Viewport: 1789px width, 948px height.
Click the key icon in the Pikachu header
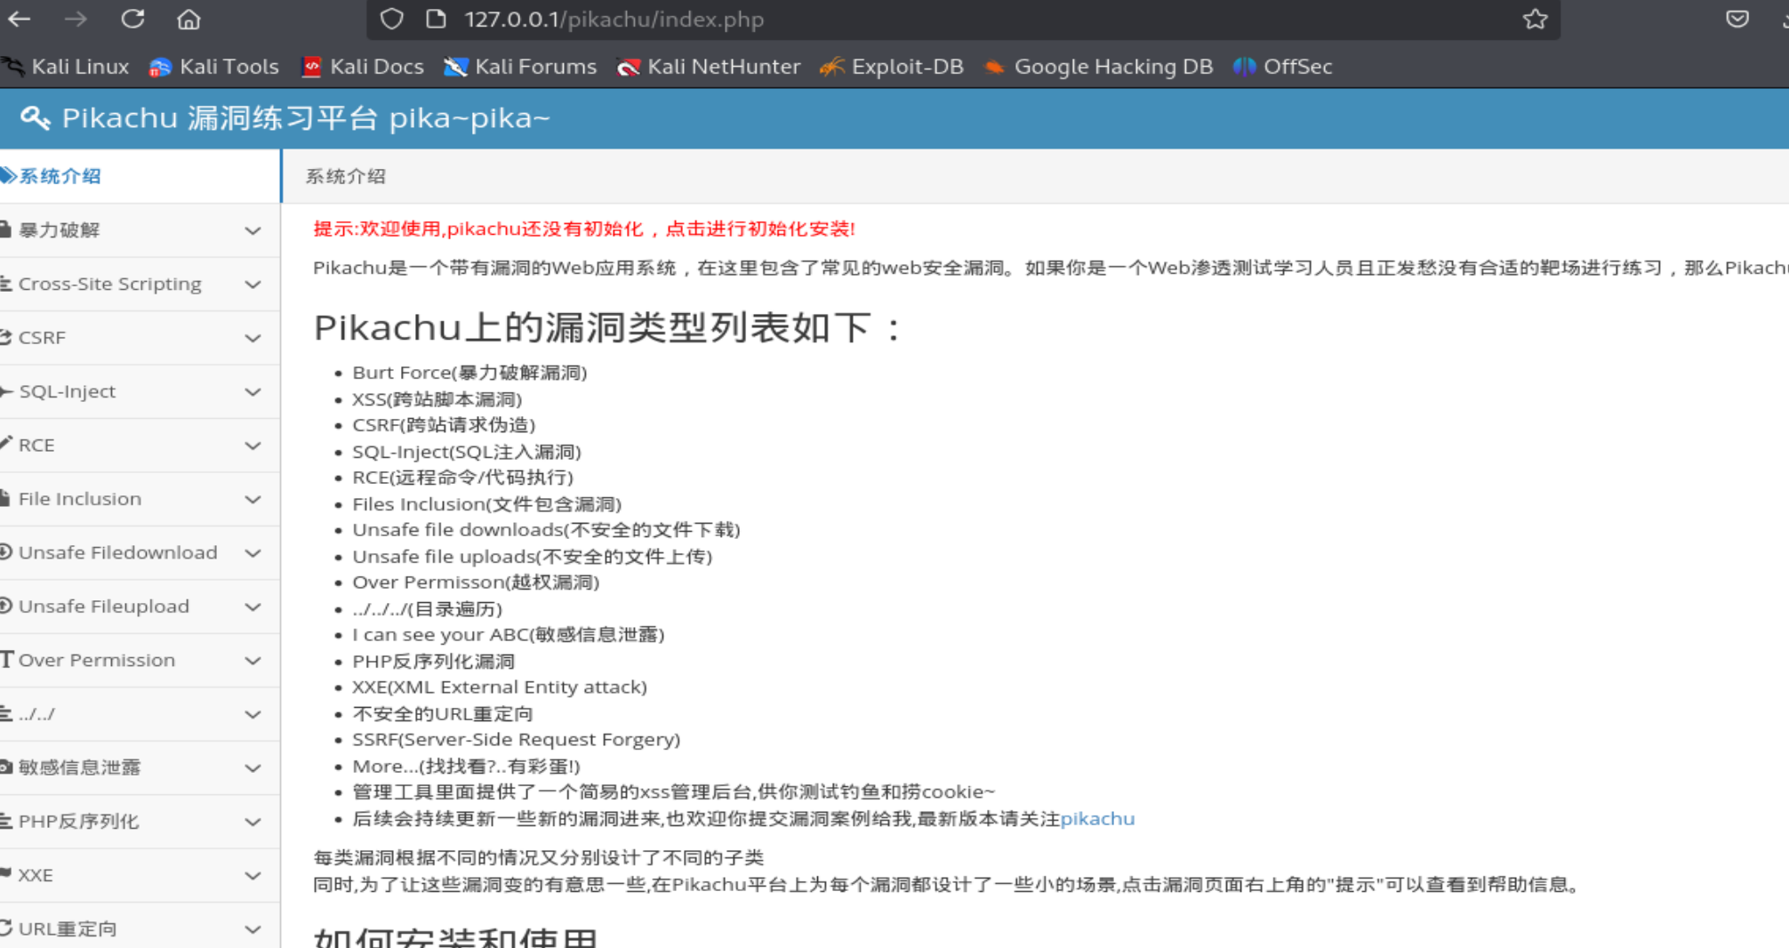[x=35, y=118]
